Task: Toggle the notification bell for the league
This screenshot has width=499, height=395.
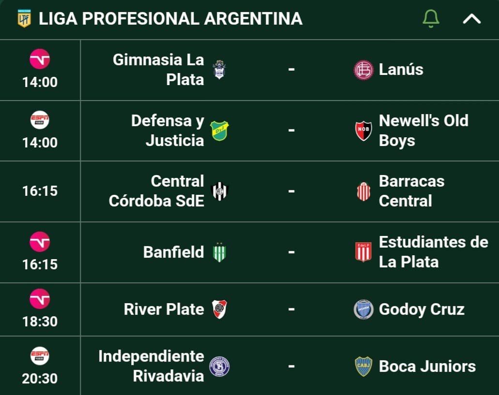Action: point(431,18)
